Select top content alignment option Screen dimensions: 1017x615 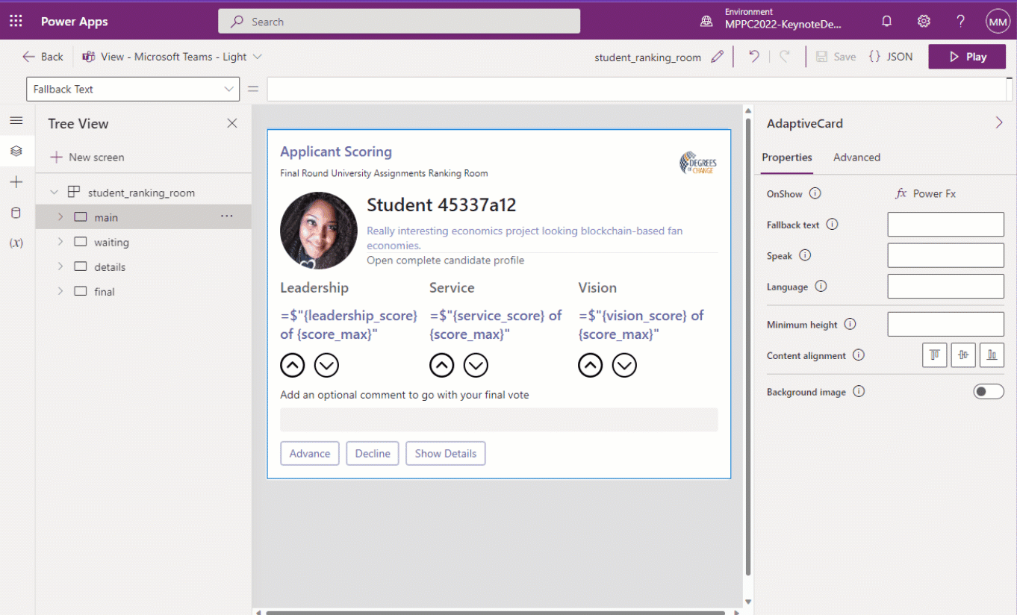[935, 356]
